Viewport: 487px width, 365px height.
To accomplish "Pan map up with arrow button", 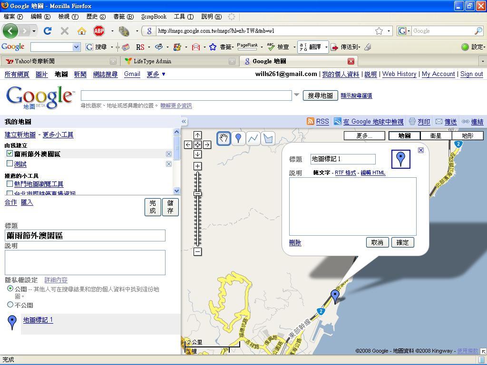I will (197, 135).
